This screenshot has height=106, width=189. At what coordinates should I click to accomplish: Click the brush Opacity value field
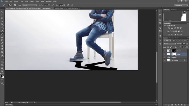pos(46,5)
